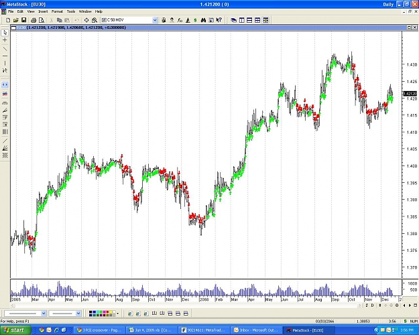419x335 pixels.
Task: Open the Format menu
Action: tap(57, 11)
